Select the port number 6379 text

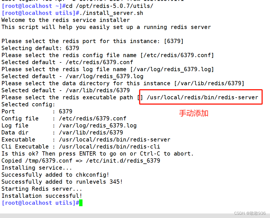pyautogui.click(x=66, y=111)
